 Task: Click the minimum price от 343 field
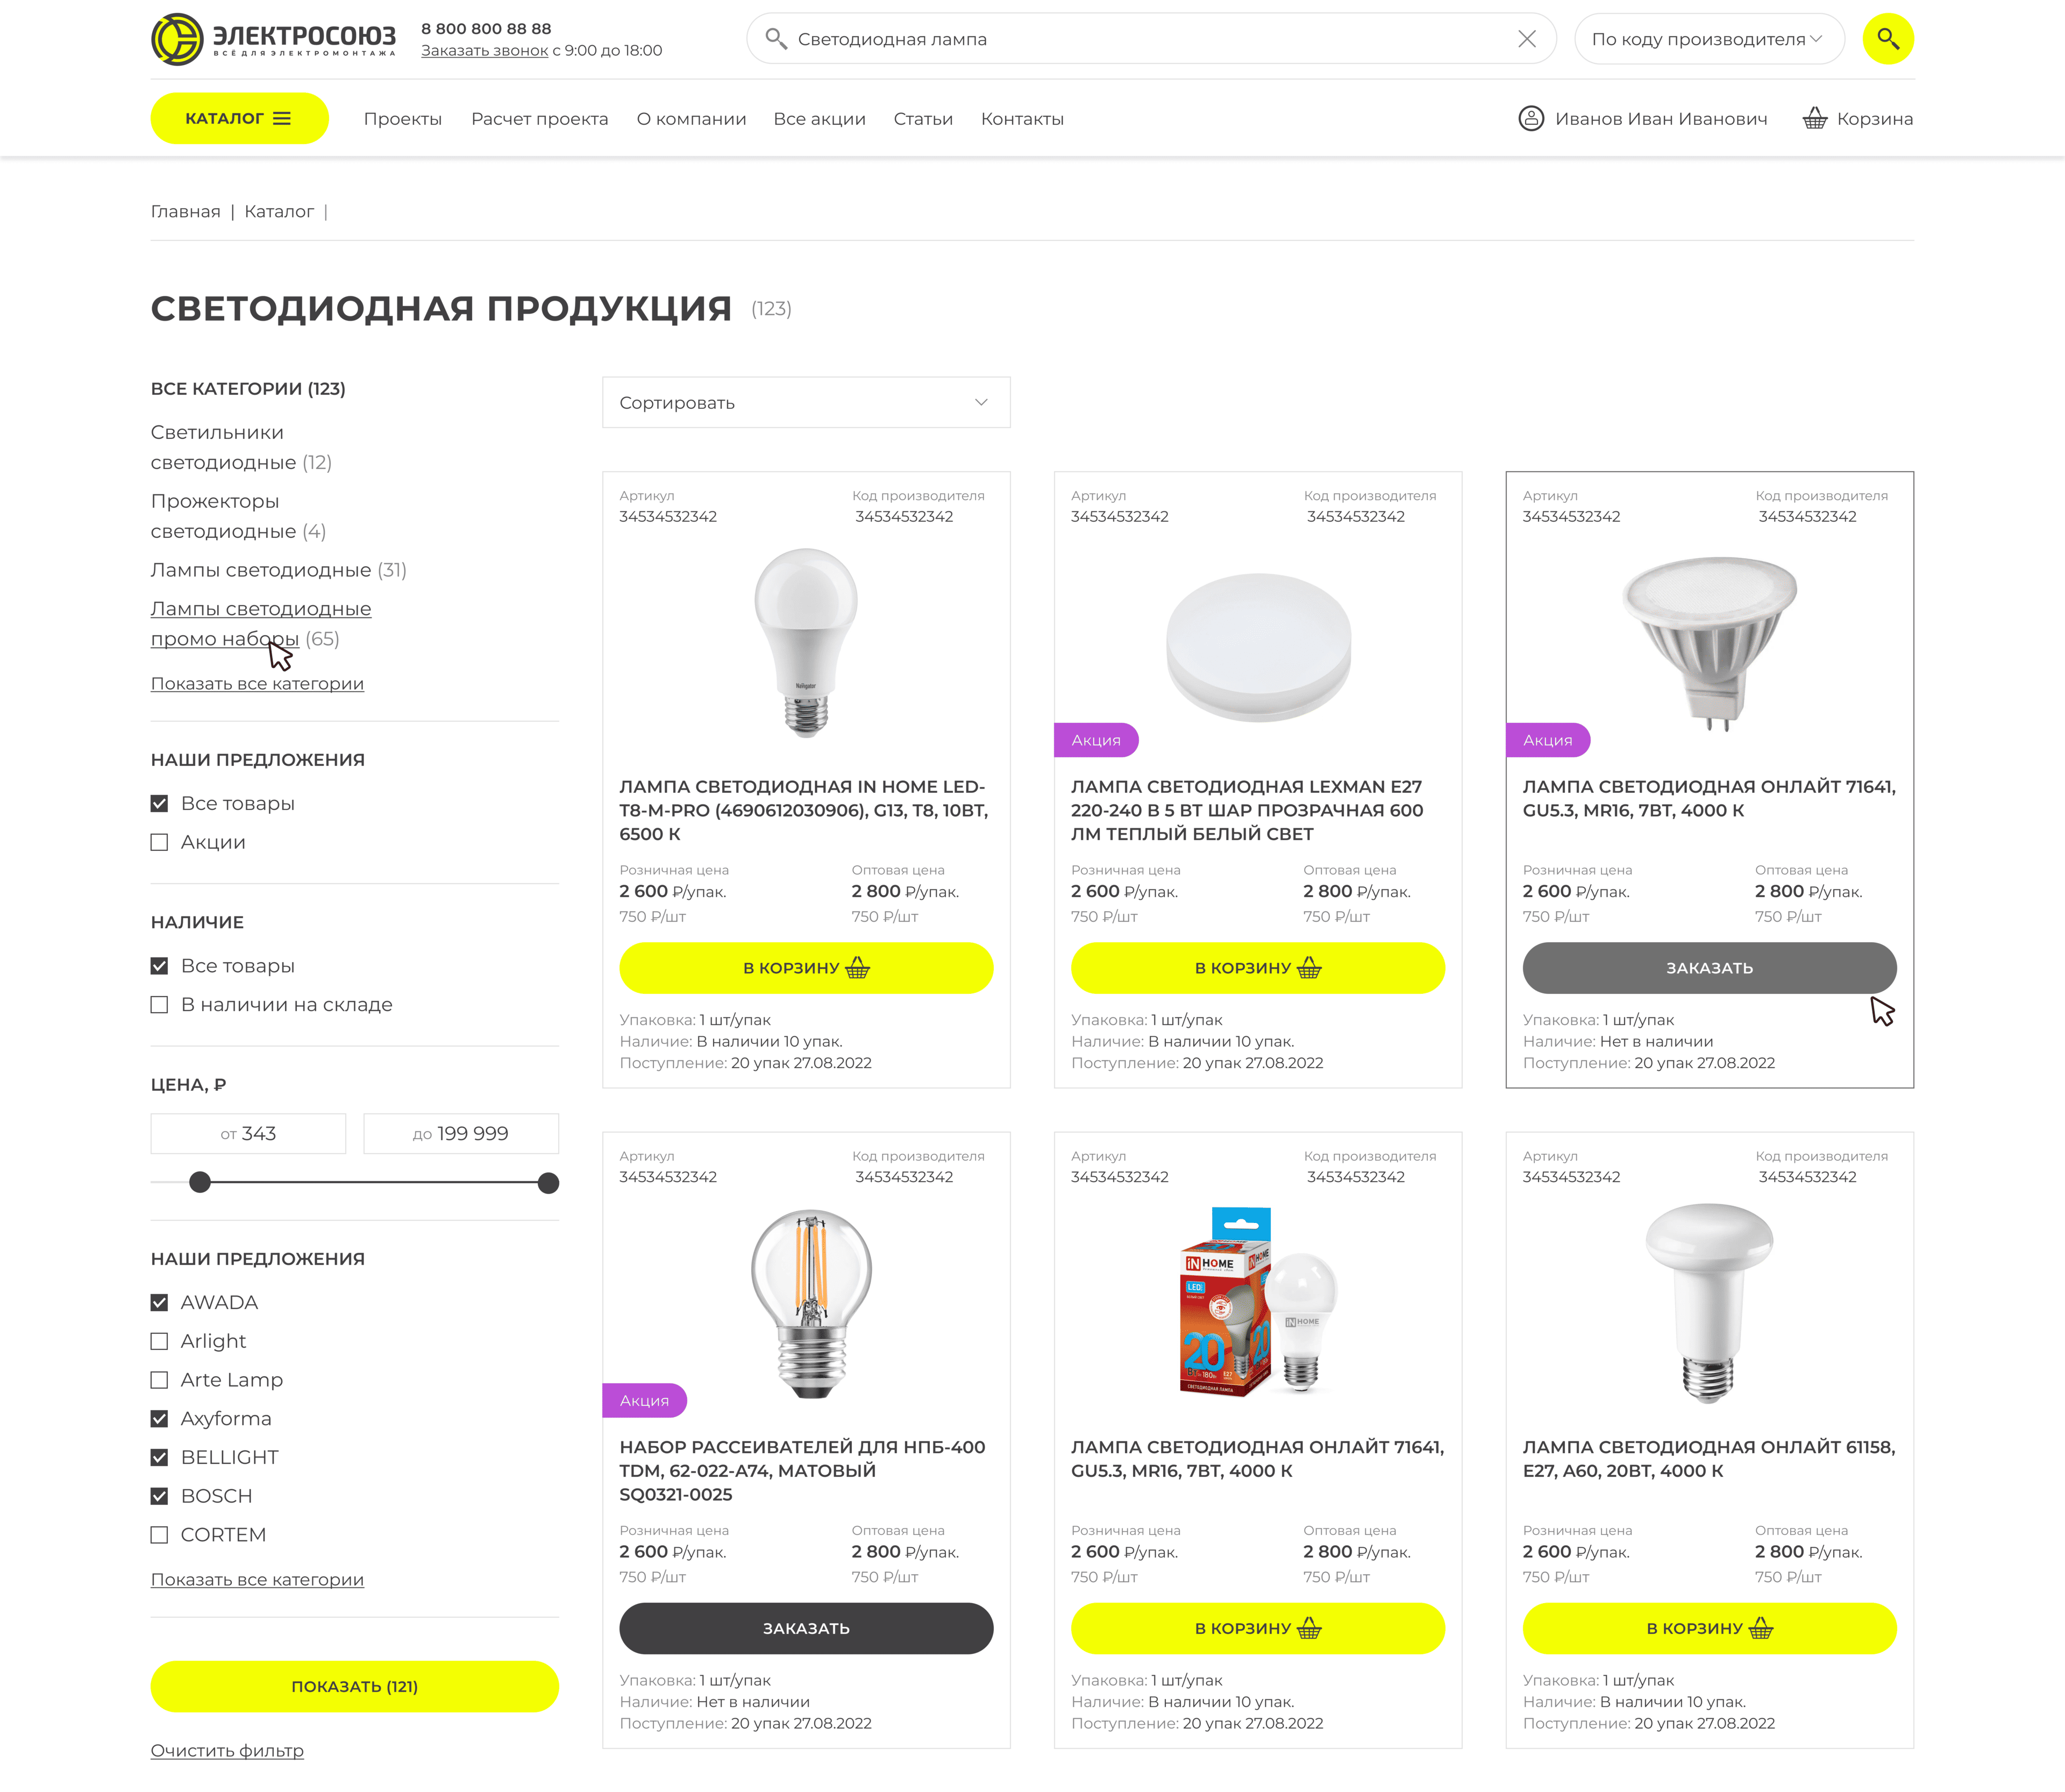(x=248, y=1133)
